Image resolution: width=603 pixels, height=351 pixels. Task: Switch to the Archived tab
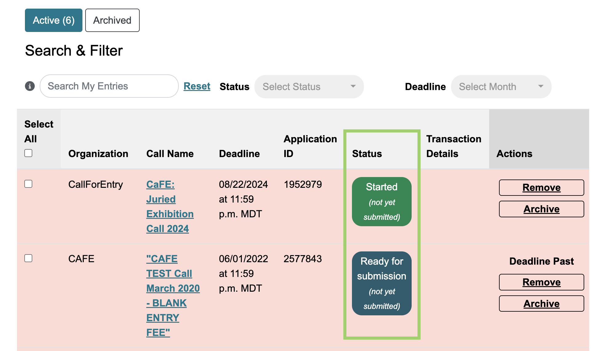tap(112, 20)
